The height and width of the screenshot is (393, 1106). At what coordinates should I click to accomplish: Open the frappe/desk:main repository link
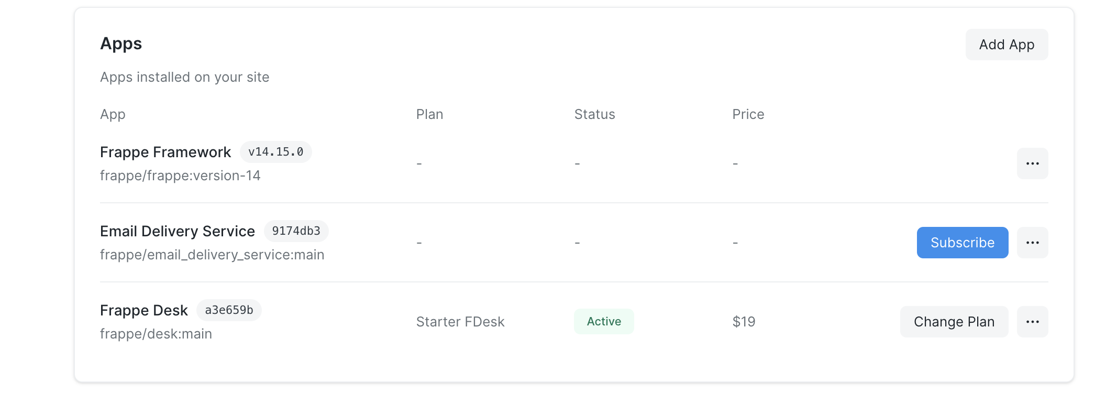click(156, 333)
